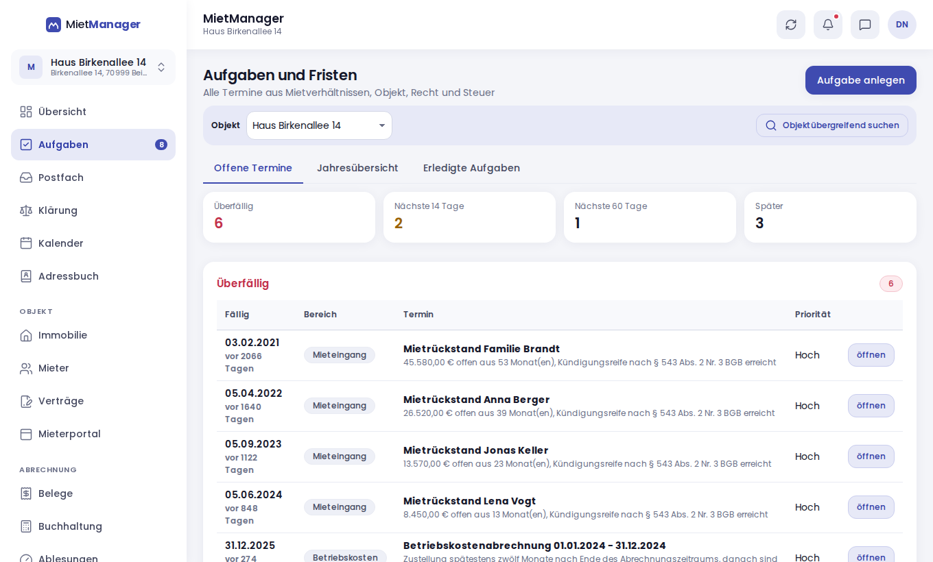The image size is (933, 562).
Task: Select Aufgaben in the sidebar
Action: pyautogui.click(x=93, y=145)
